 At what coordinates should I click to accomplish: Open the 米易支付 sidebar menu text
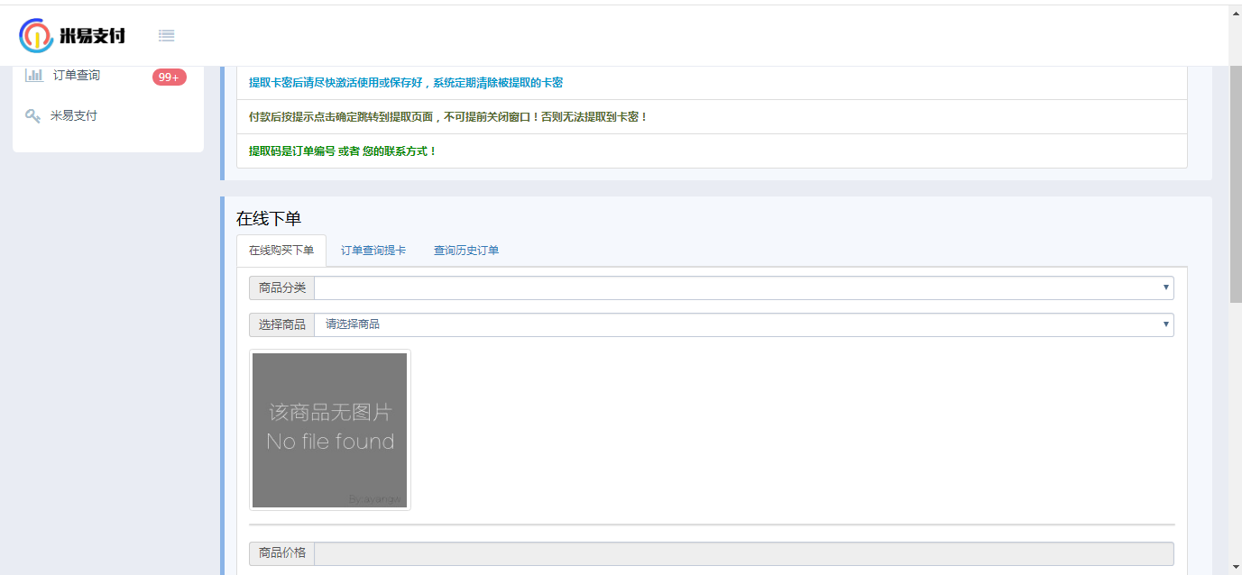pos(74,116)
